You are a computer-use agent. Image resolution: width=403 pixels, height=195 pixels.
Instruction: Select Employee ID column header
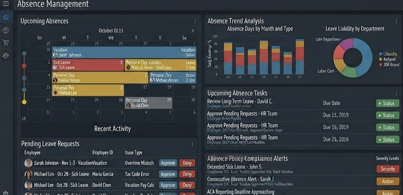coord(103,153)
